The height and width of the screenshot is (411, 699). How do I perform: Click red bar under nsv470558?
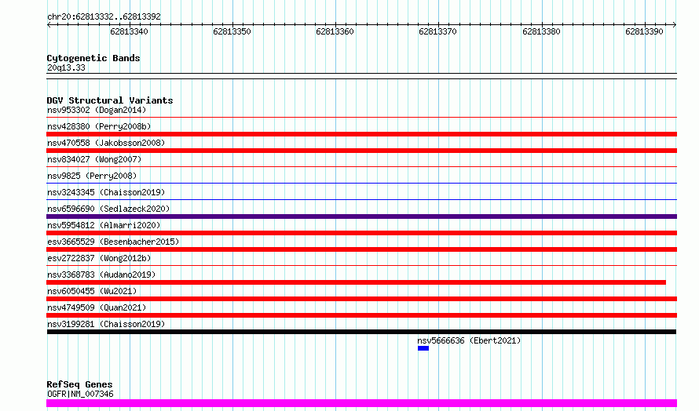pos(361,151)
